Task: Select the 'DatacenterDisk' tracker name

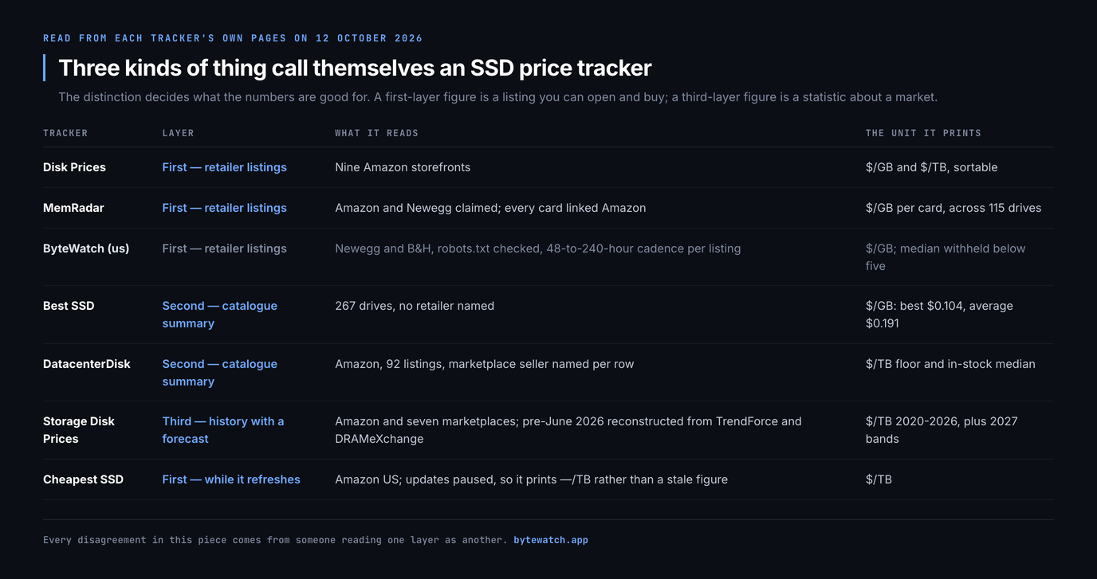Action: [87, 364]
